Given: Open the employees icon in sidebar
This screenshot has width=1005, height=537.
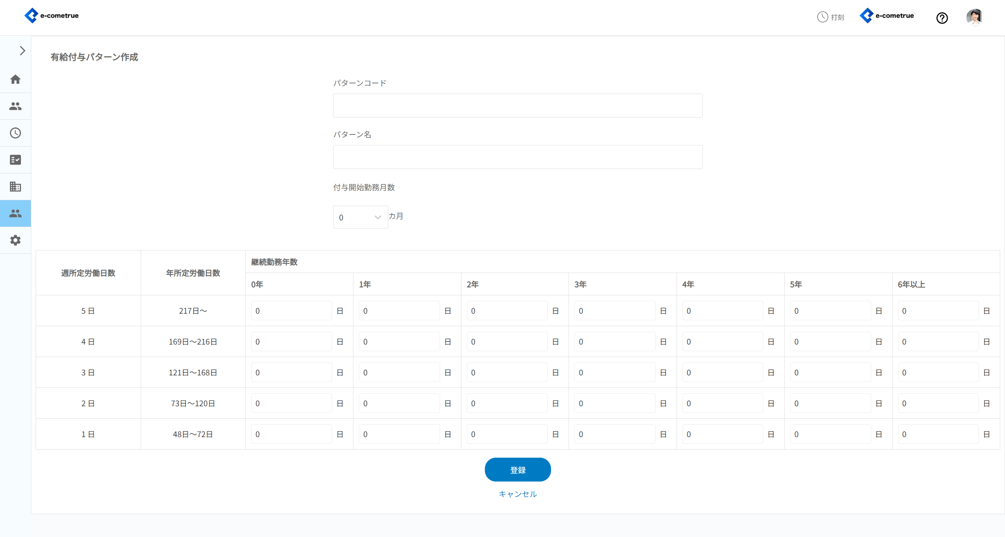Looking at the screenshot, I should [x=15, y=106].
